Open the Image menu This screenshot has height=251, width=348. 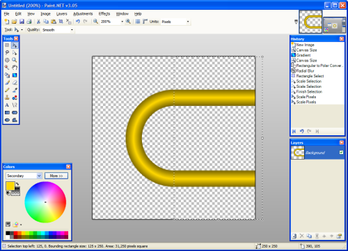point(45,14)
